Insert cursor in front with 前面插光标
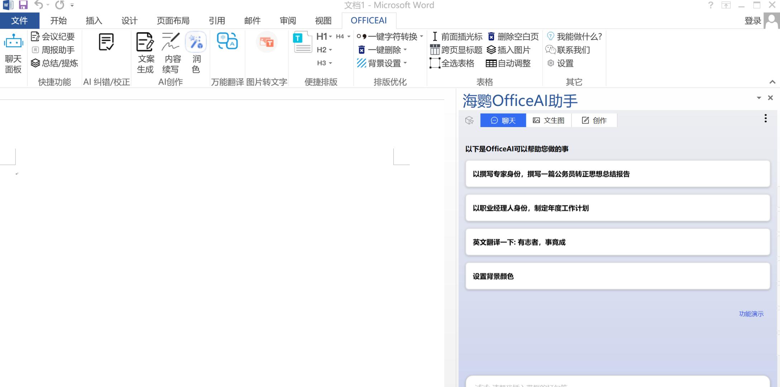The width and height of the screenshot is (780, 387). tap(456, 37)
